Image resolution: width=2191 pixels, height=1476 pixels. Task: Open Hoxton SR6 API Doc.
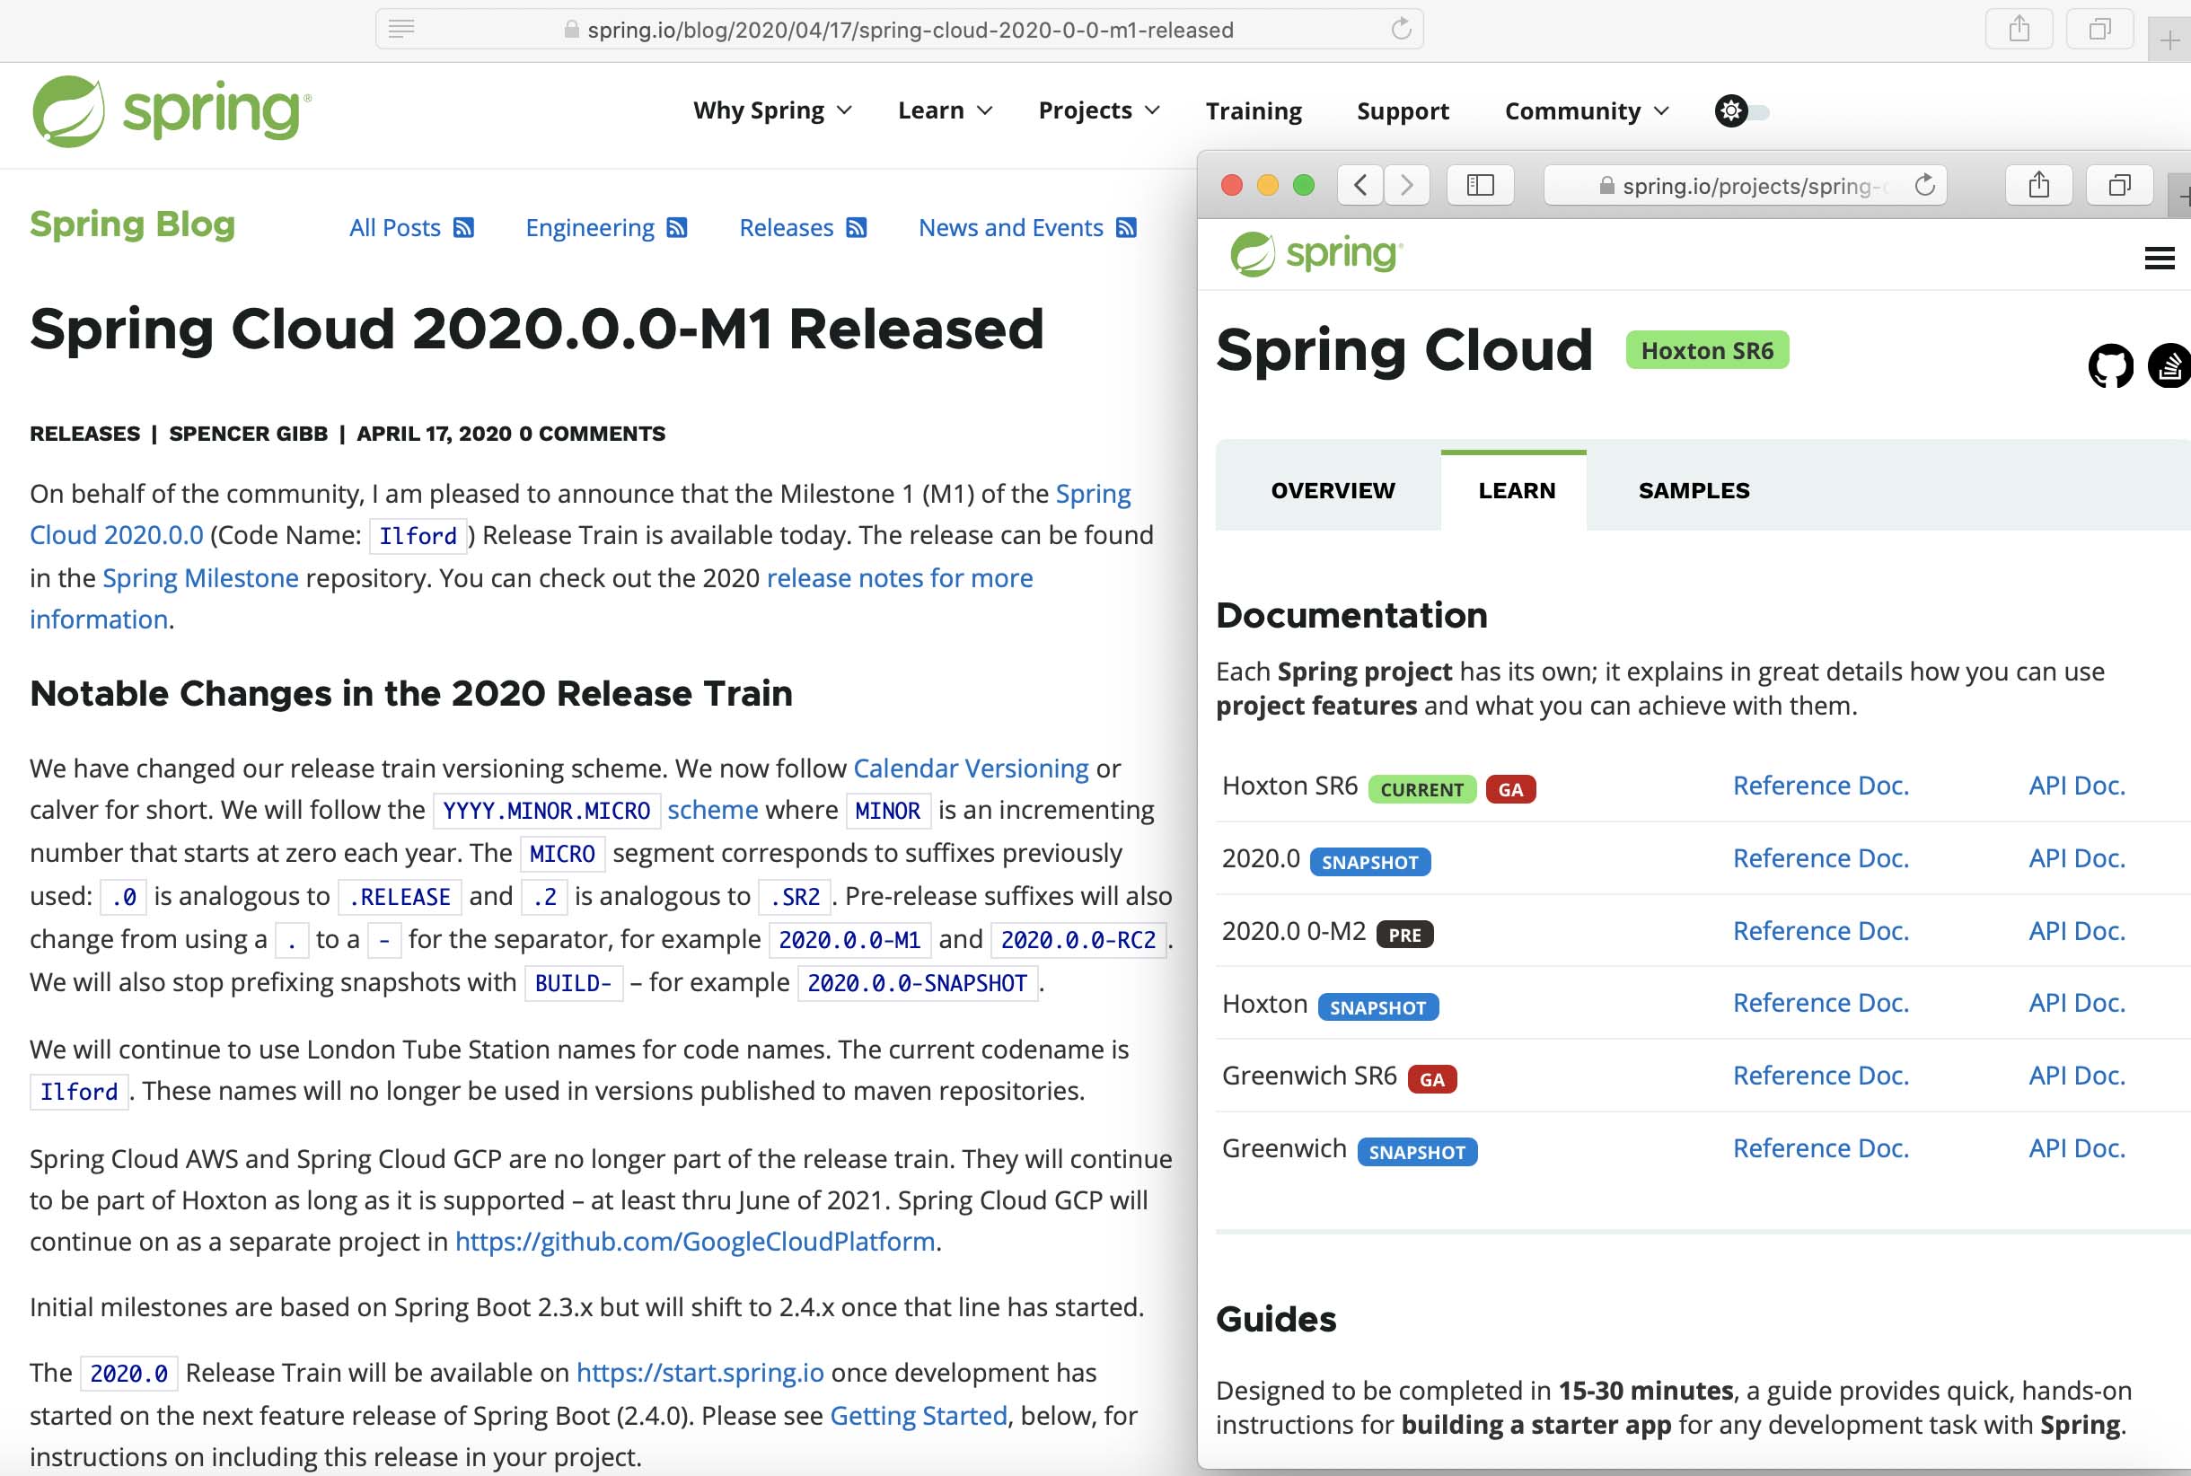coord(2077,785)
